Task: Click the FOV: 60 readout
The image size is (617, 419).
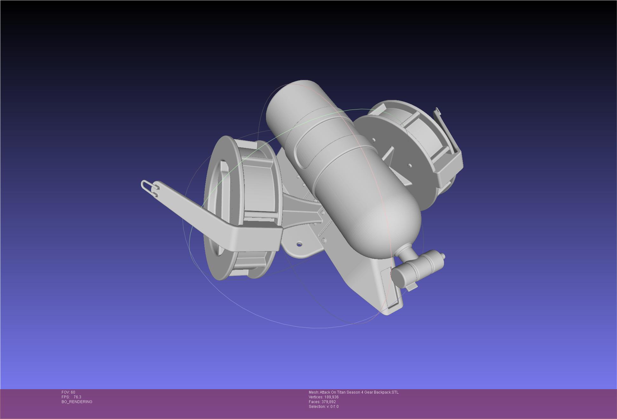Action: click(68, 392)
